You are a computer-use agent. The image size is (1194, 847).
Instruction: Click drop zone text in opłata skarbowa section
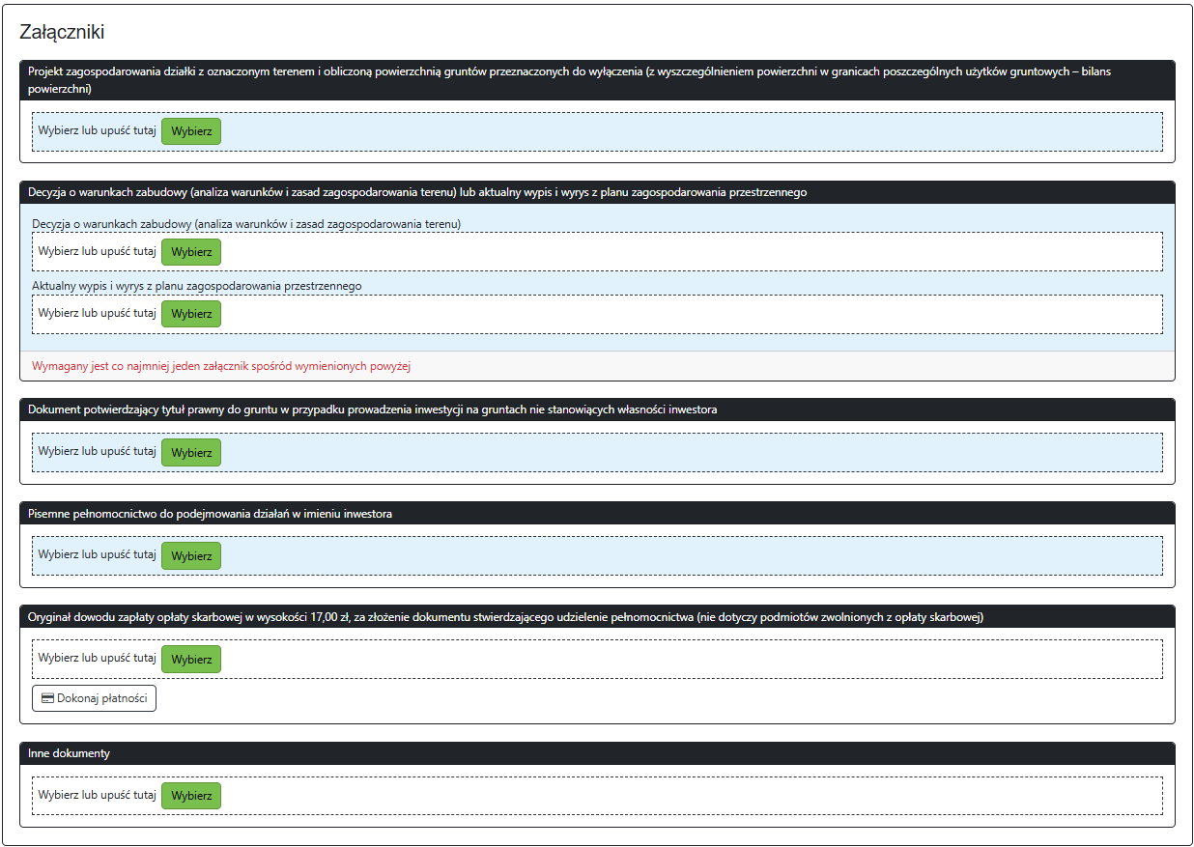coord(97,659)
